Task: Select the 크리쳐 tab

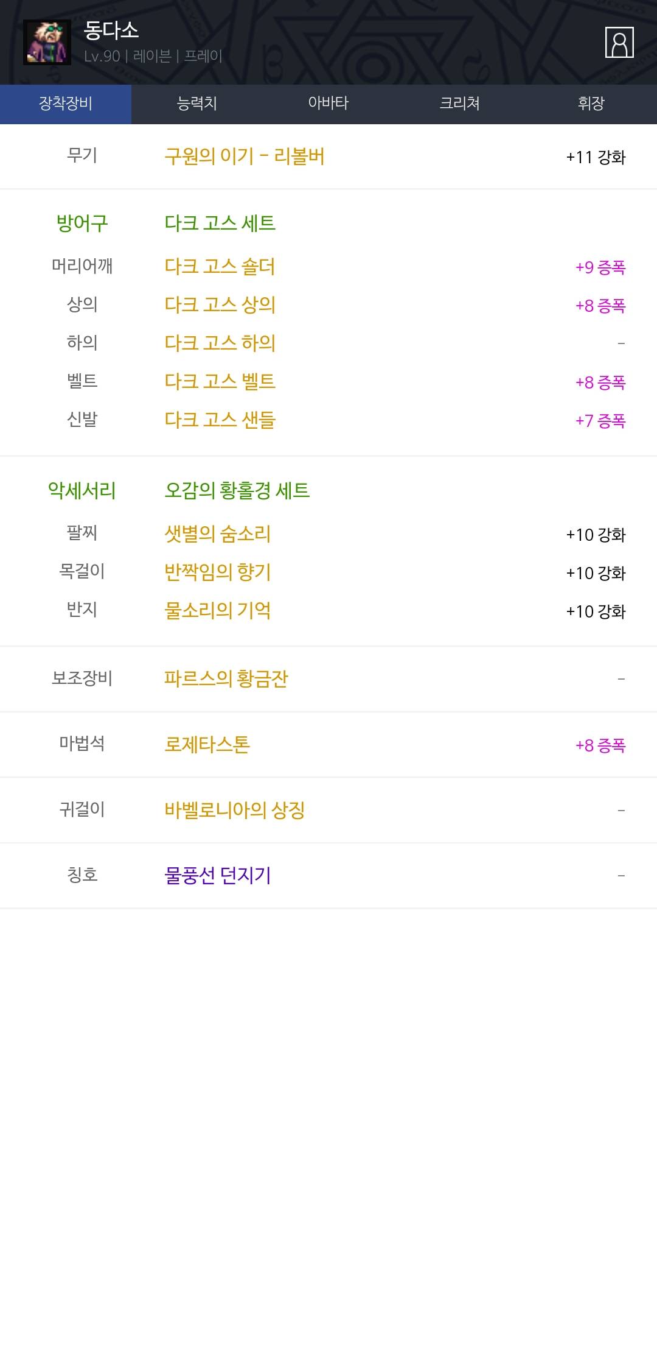Action: 459,104
